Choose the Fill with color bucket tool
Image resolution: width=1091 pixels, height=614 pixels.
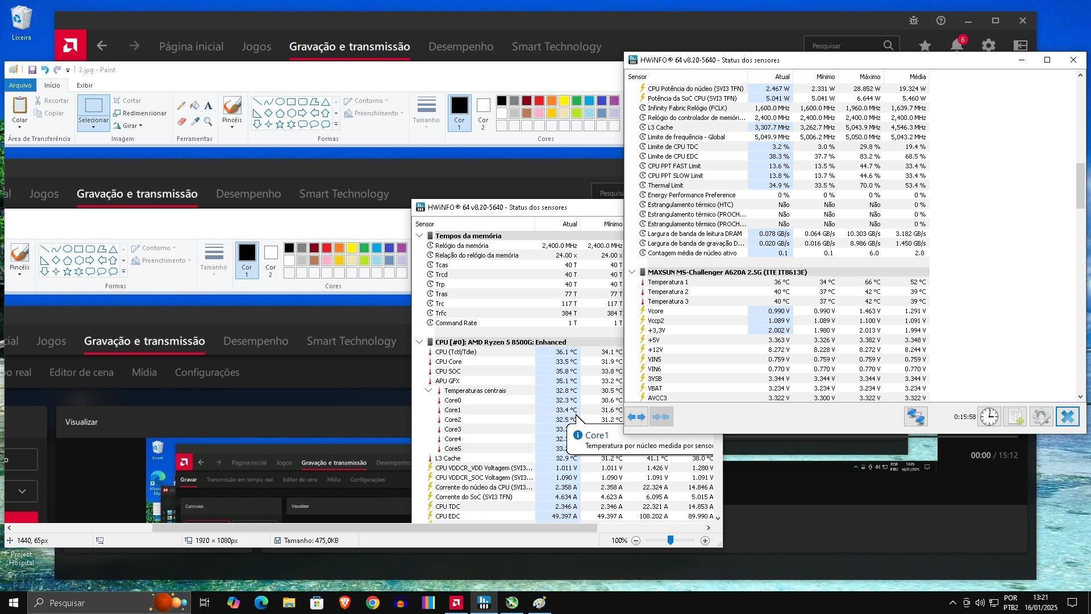click(195, 106)
